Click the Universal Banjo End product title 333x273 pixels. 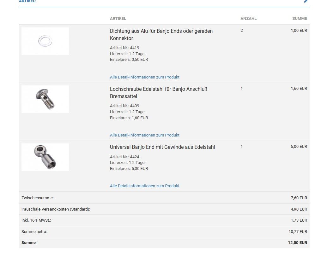pos(162,147)
